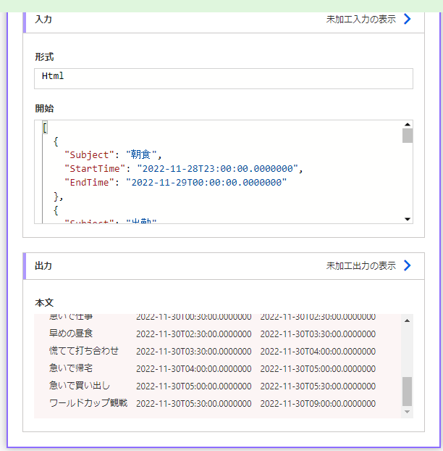The image size is (443, 451).
Task: Click the 形式 field containing Html
Action: [x=224, y=78]
